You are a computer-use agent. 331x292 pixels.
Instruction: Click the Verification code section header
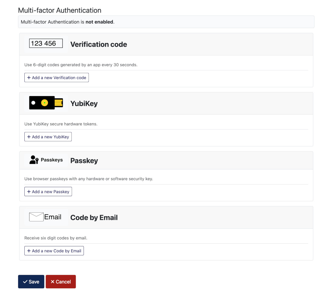pos(99,44)
